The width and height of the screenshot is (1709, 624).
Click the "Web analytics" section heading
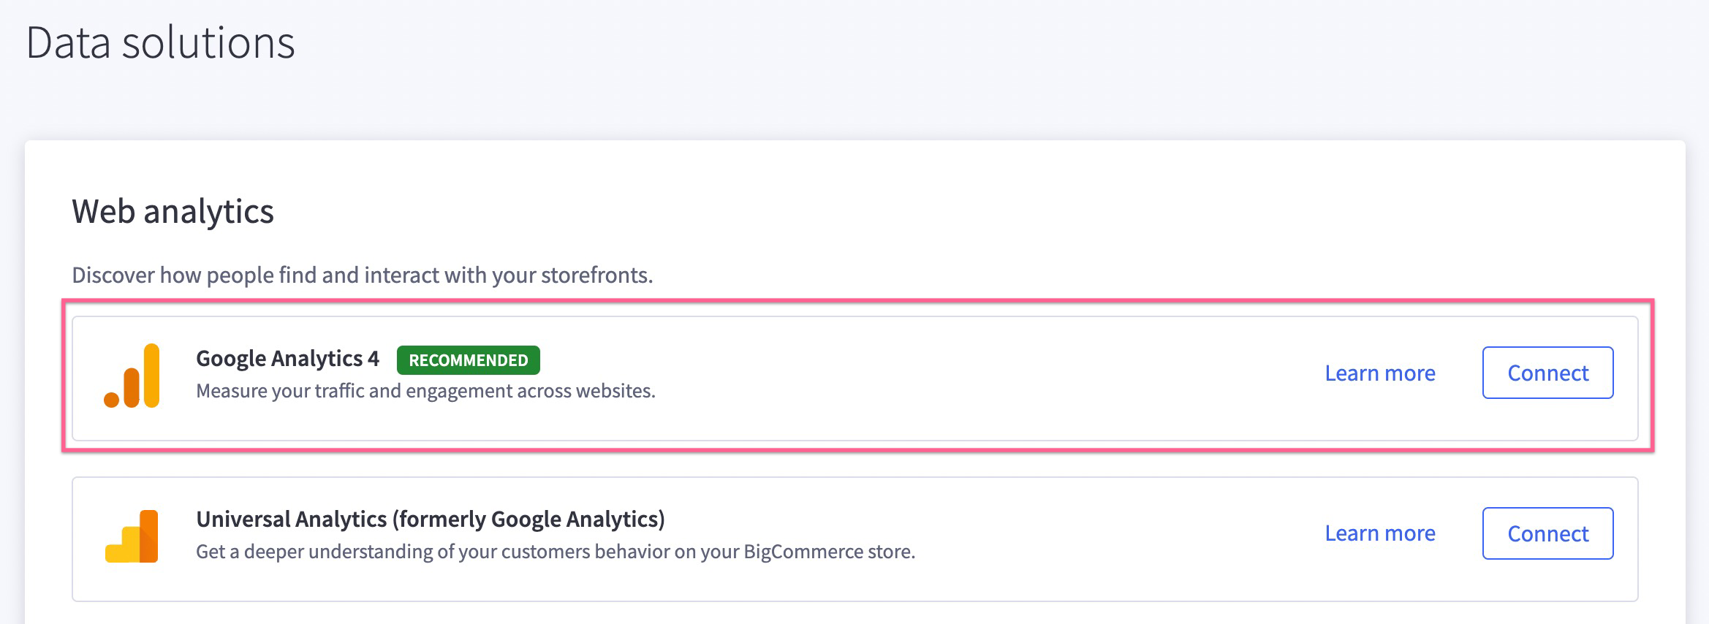click(x=173, y=212)
